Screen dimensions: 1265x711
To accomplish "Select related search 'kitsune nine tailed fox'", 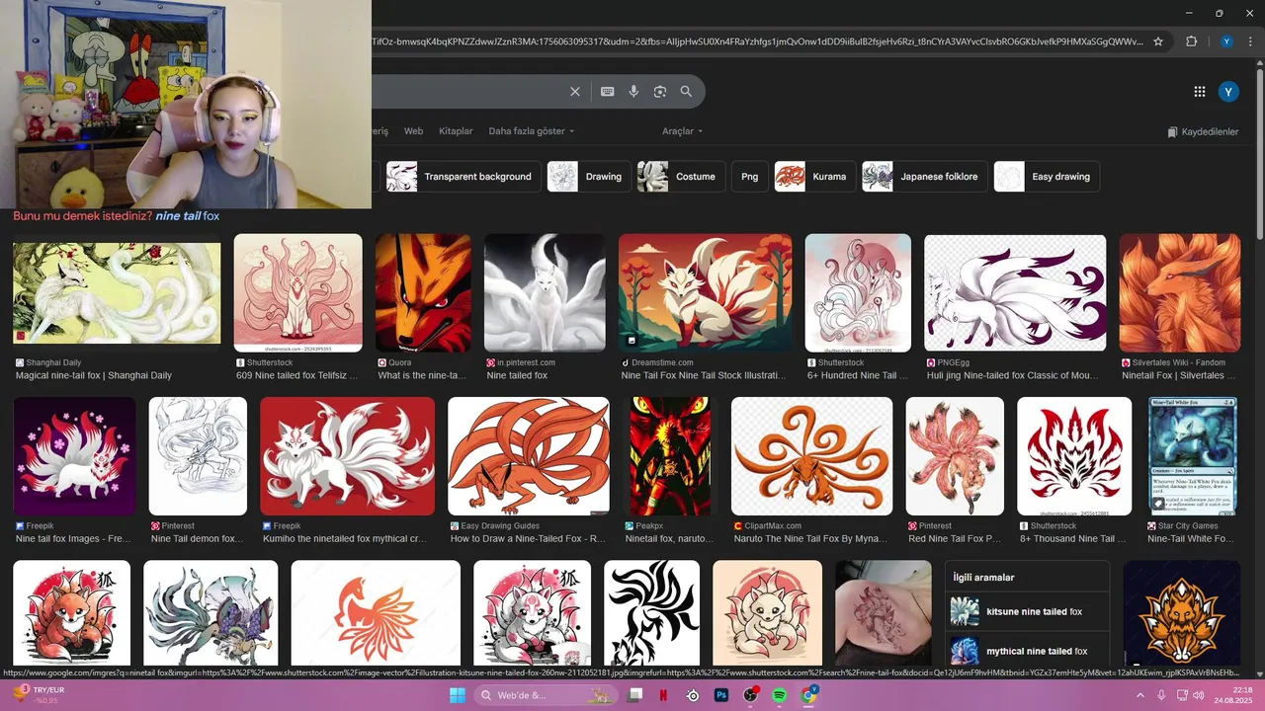I will coord(1028,612).
